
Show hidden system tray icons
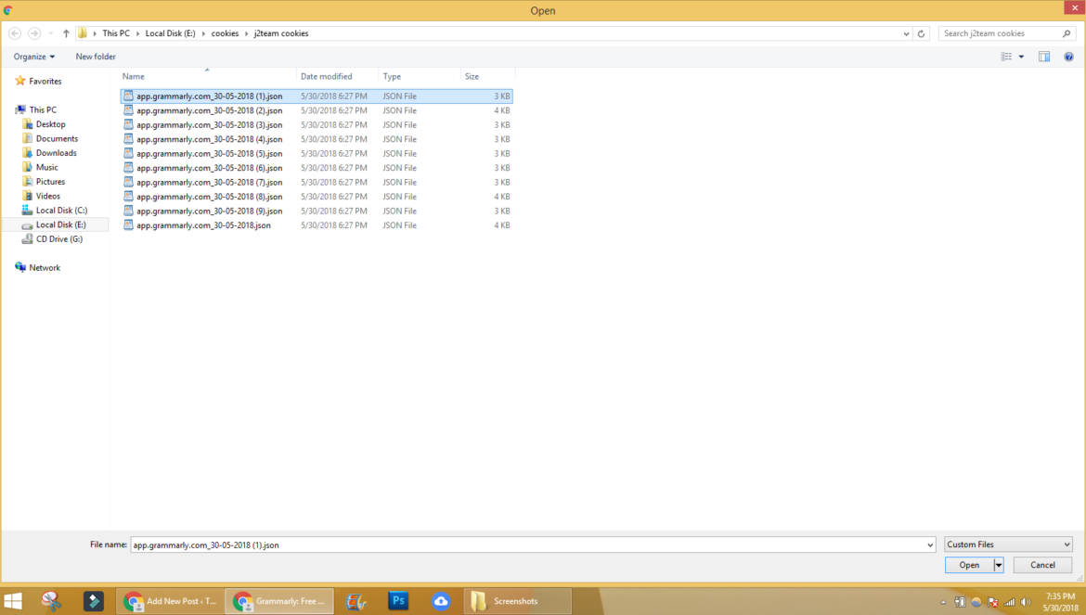(943, 602)
